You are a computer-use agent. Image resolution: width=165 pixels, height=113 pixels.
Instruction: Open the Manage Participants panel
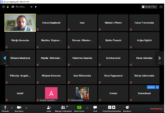click(x=63, y=108)
